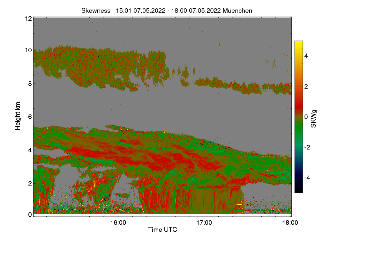Click height axis label 12
383x255 pixels.
[x=28, y=18]
